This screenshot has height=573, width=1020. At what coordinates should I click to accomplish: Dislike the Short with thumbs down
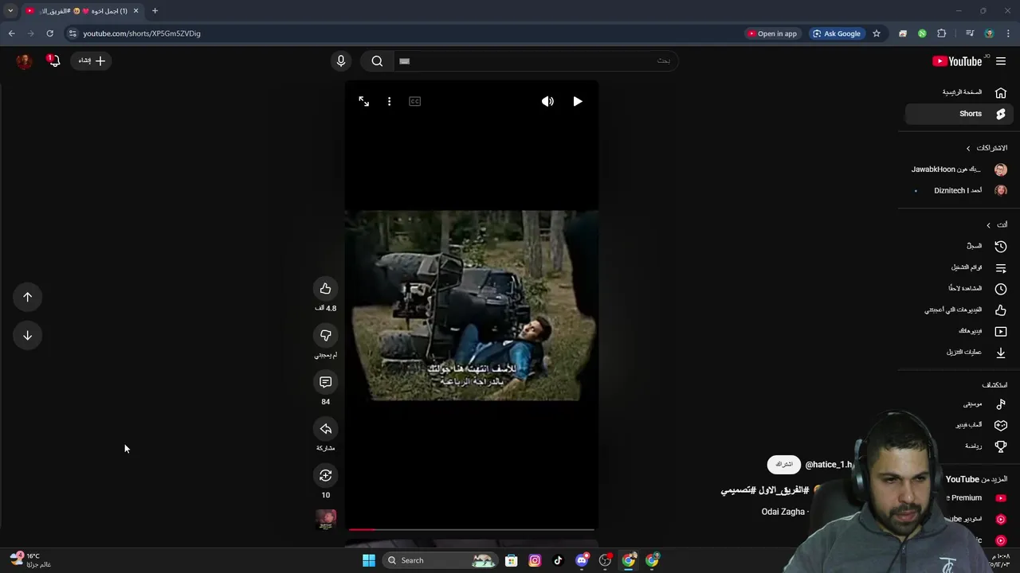point(325,335)
